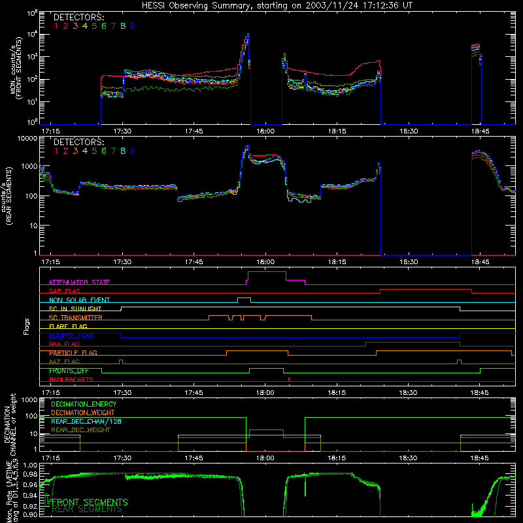Click the REAR SEGMENTS livetime legend label

[87, 509]
